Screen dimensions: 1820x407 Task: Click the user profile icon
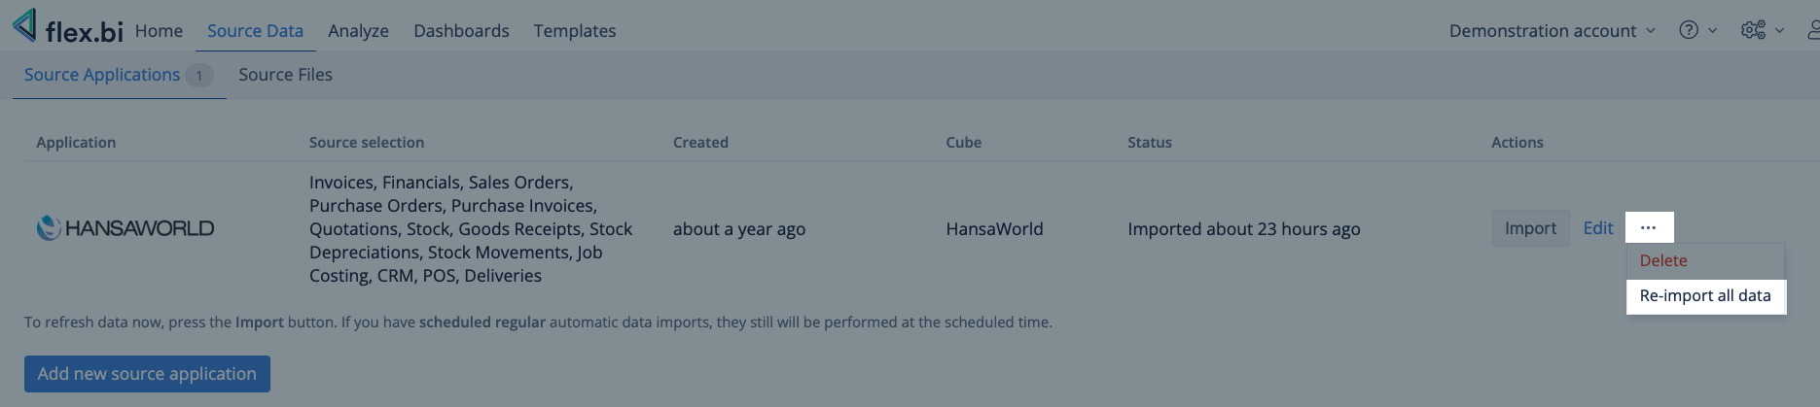pyautogui.click(x=1812, y=30)
